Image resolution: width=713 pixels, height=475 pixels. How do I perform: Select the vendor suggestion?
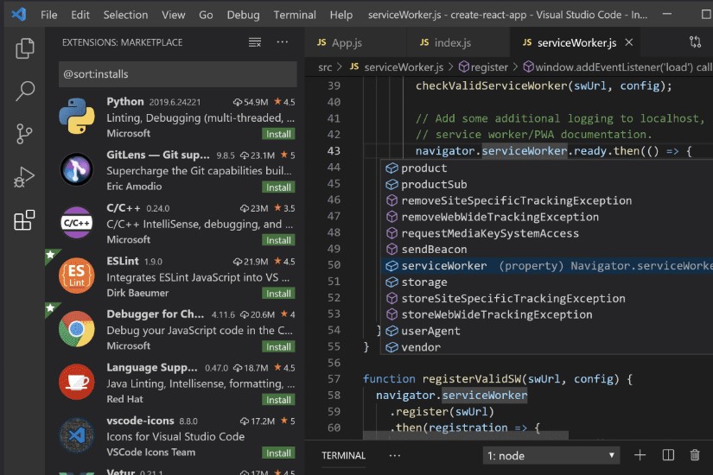[545, 347]
